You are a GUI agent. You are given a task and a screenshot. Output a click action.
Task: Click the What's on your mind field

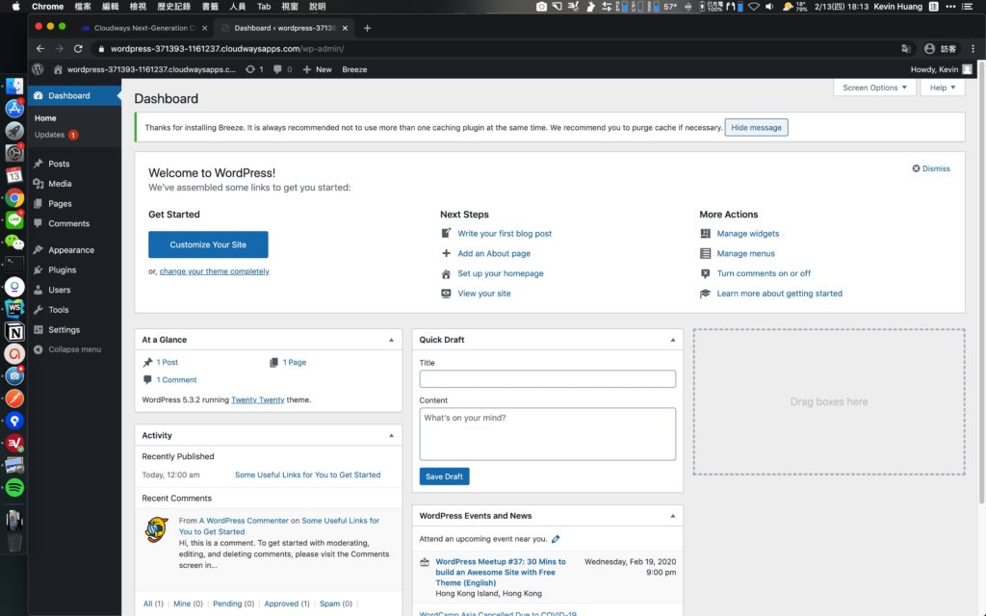tap(548, 434)
